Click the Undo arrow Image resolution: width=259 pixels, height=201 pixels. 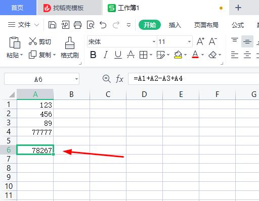coord(103,25)
